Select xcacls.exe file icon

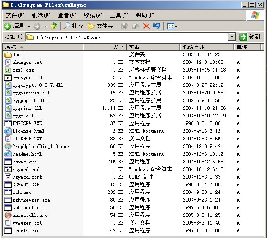pos(8,230)
